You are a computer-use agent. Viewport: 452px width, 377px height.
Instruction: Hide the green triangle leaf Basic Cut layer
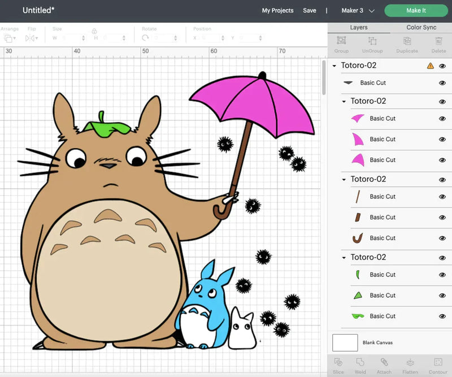[x=442, y=296]
